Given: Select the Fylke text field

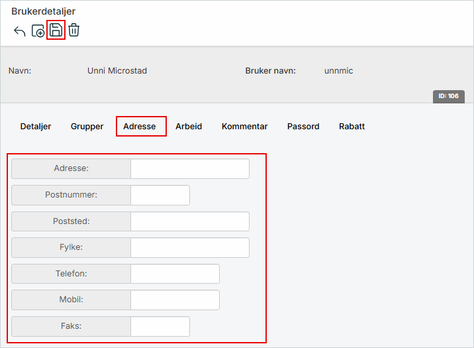Looking at the screenshot, I should tap(189, 248).
